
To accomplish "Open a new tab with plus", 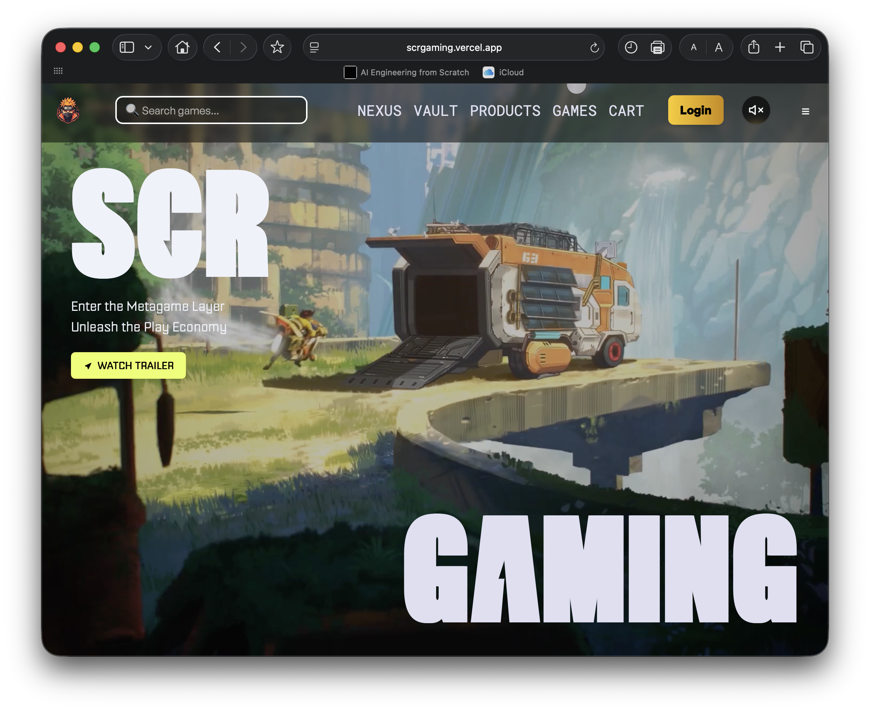I will [780, 48].
